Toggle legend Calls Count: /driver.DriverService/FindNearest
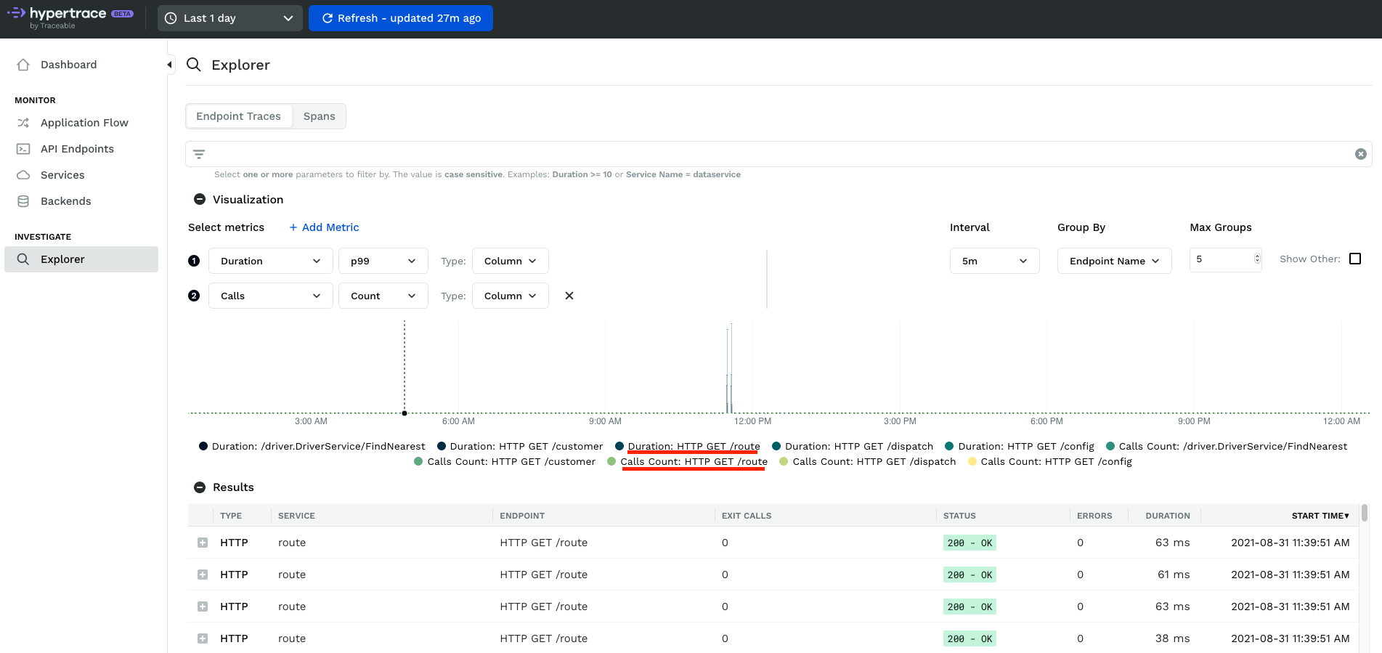 click(1227, 446)
